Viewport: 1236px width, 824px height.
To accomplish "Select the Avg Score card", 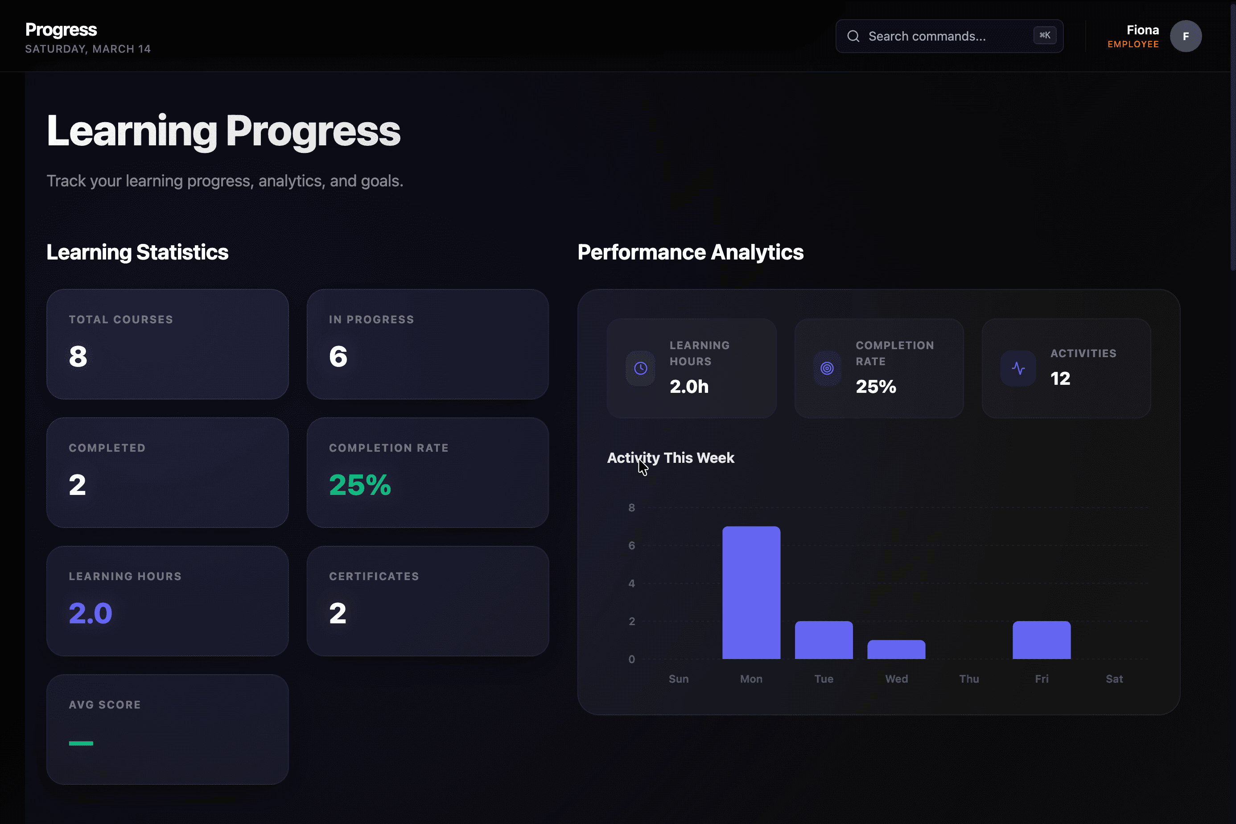I will point(167,729).
